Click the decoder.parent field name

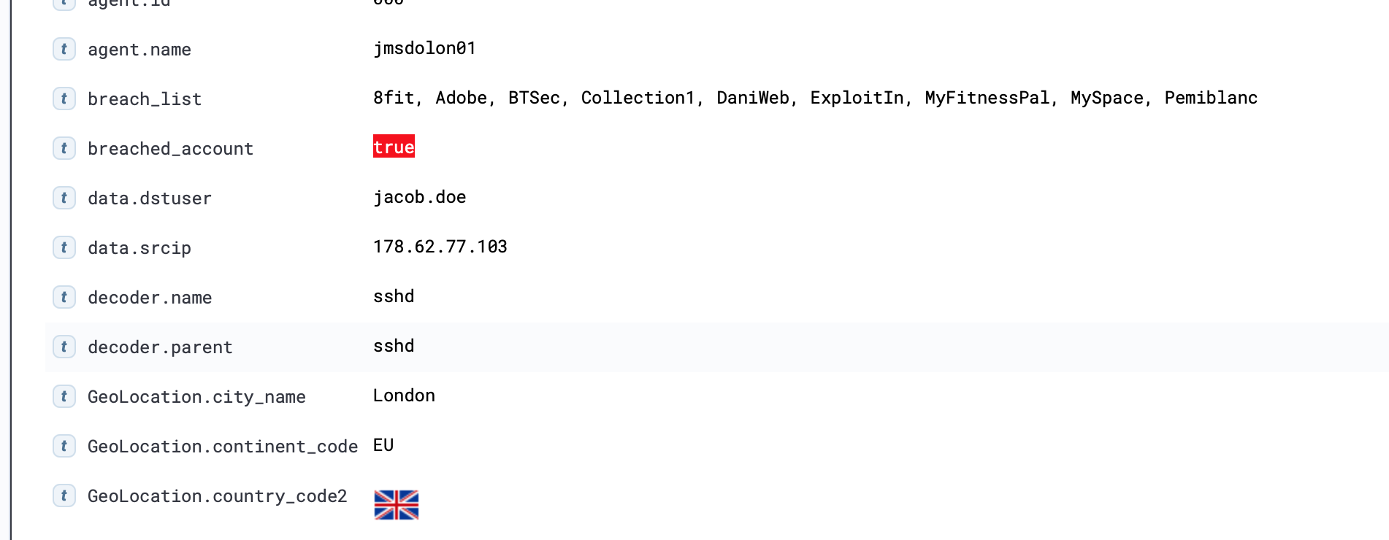click(x=160, y=347)
